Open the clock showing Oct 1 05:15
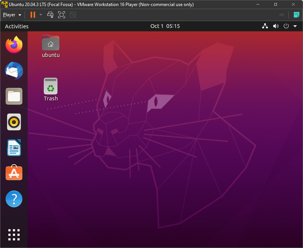 165,26
